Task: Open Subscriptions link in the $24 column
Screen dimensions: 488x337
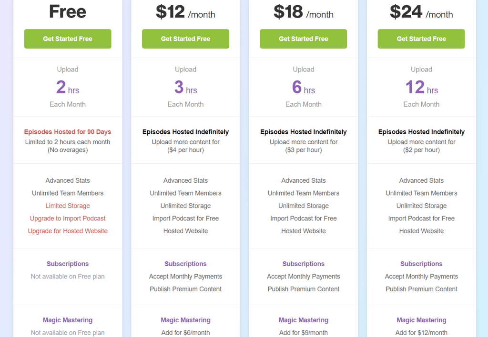Action: click(x=421, y=264)
